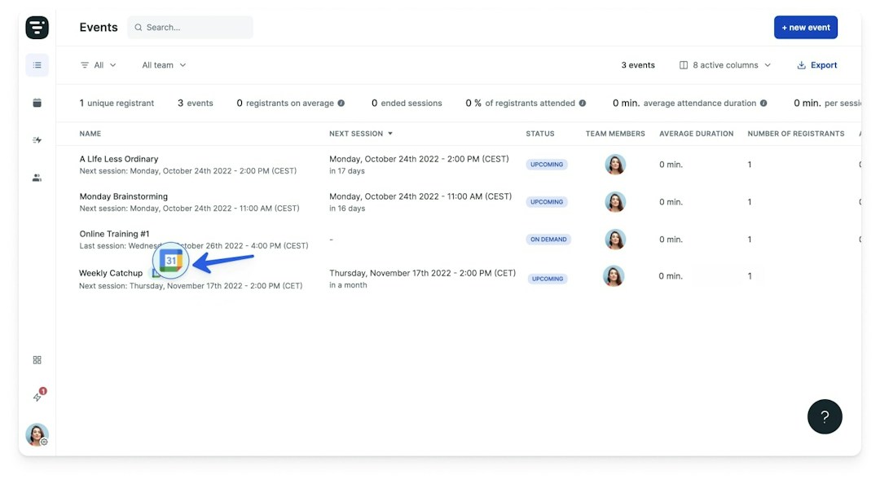Click info icon beside average attendance duration
Image resolution: width=880 pixels, height=484 pixels.
pos(763,103)
